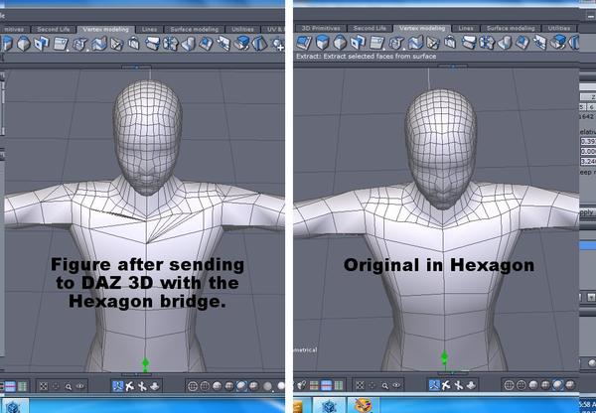Switch to Surface modeling tab in Original window

511,29
